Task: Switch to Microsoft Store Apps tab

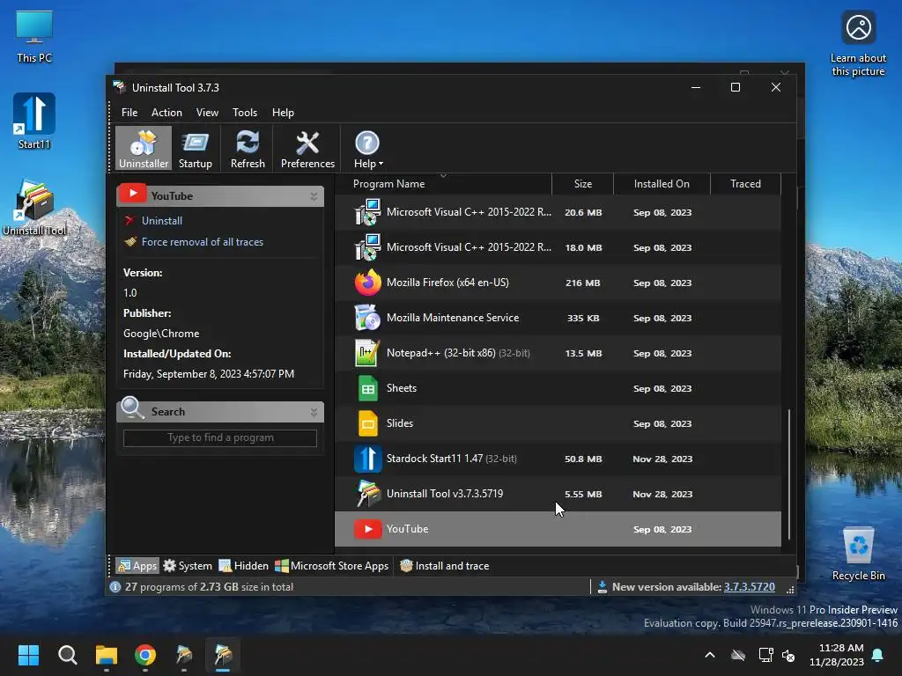Action: (x=332, y=566)
